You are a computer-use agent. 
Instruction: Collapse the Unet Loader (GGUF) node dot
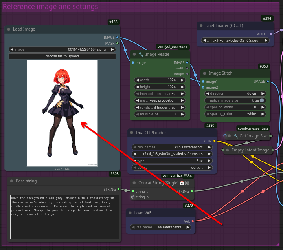[201, 26]
